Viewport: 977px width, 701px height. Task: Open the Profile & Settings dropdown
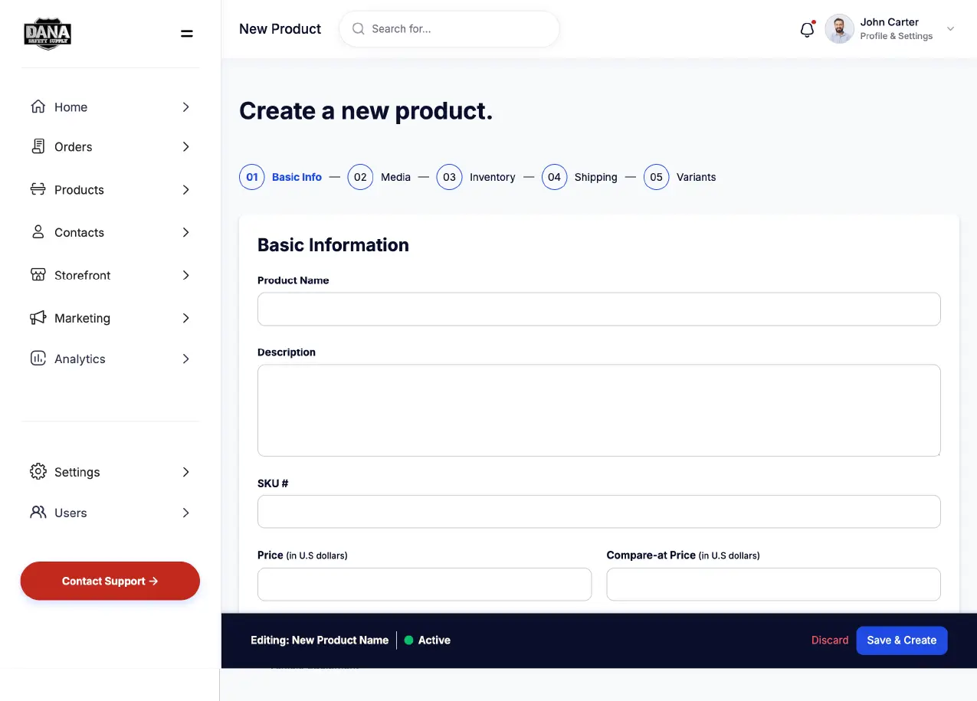coord(950,28)
